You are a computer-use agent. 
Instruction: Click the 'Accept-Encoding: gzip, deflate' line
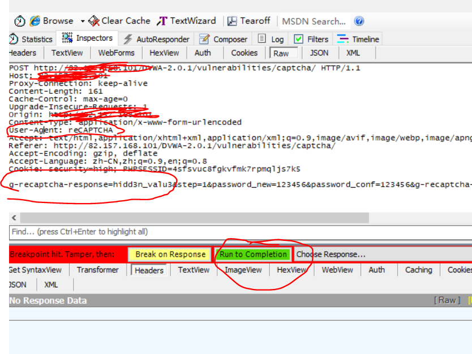point(83,154)
